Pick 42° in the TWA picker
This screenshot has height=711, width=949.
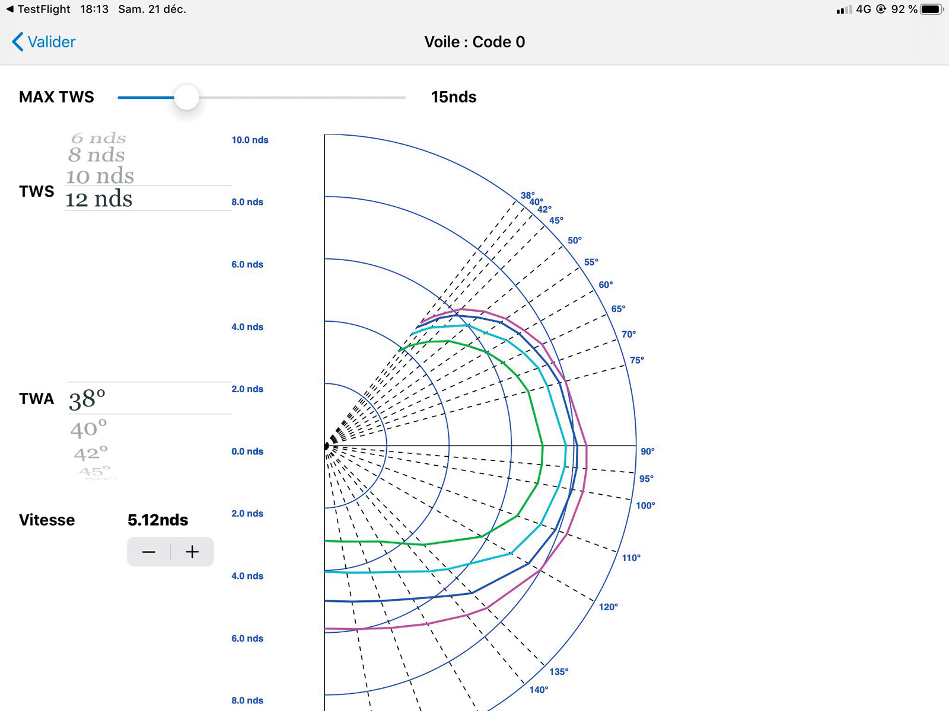91,454
